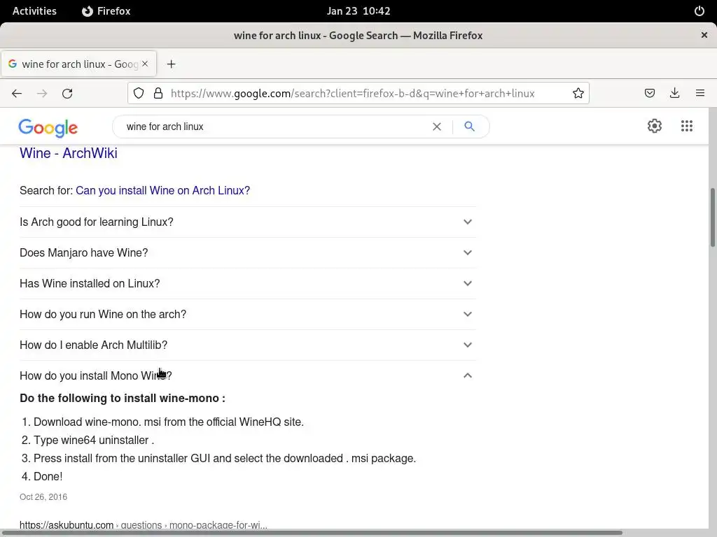
Task: Click the Google search text field
Action: (x=273, y=127)
